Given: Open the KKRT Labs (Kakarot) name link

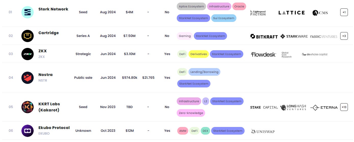Looking at the screenshot, I should (x=49, y=107).
